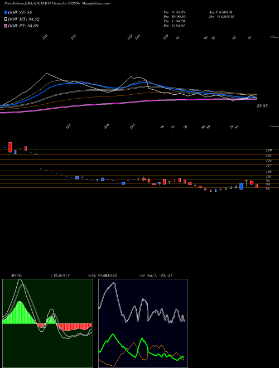Click the large blue candle near the chart's right end
The height and width of the screenshot is (368, 279).
point(241,186)
